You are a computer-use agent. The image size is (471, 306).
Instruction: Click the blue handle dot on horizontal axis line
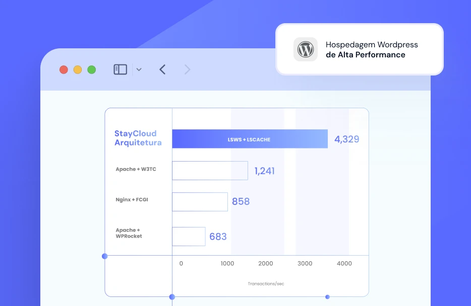pyautogui.click(x=105, y=256)
